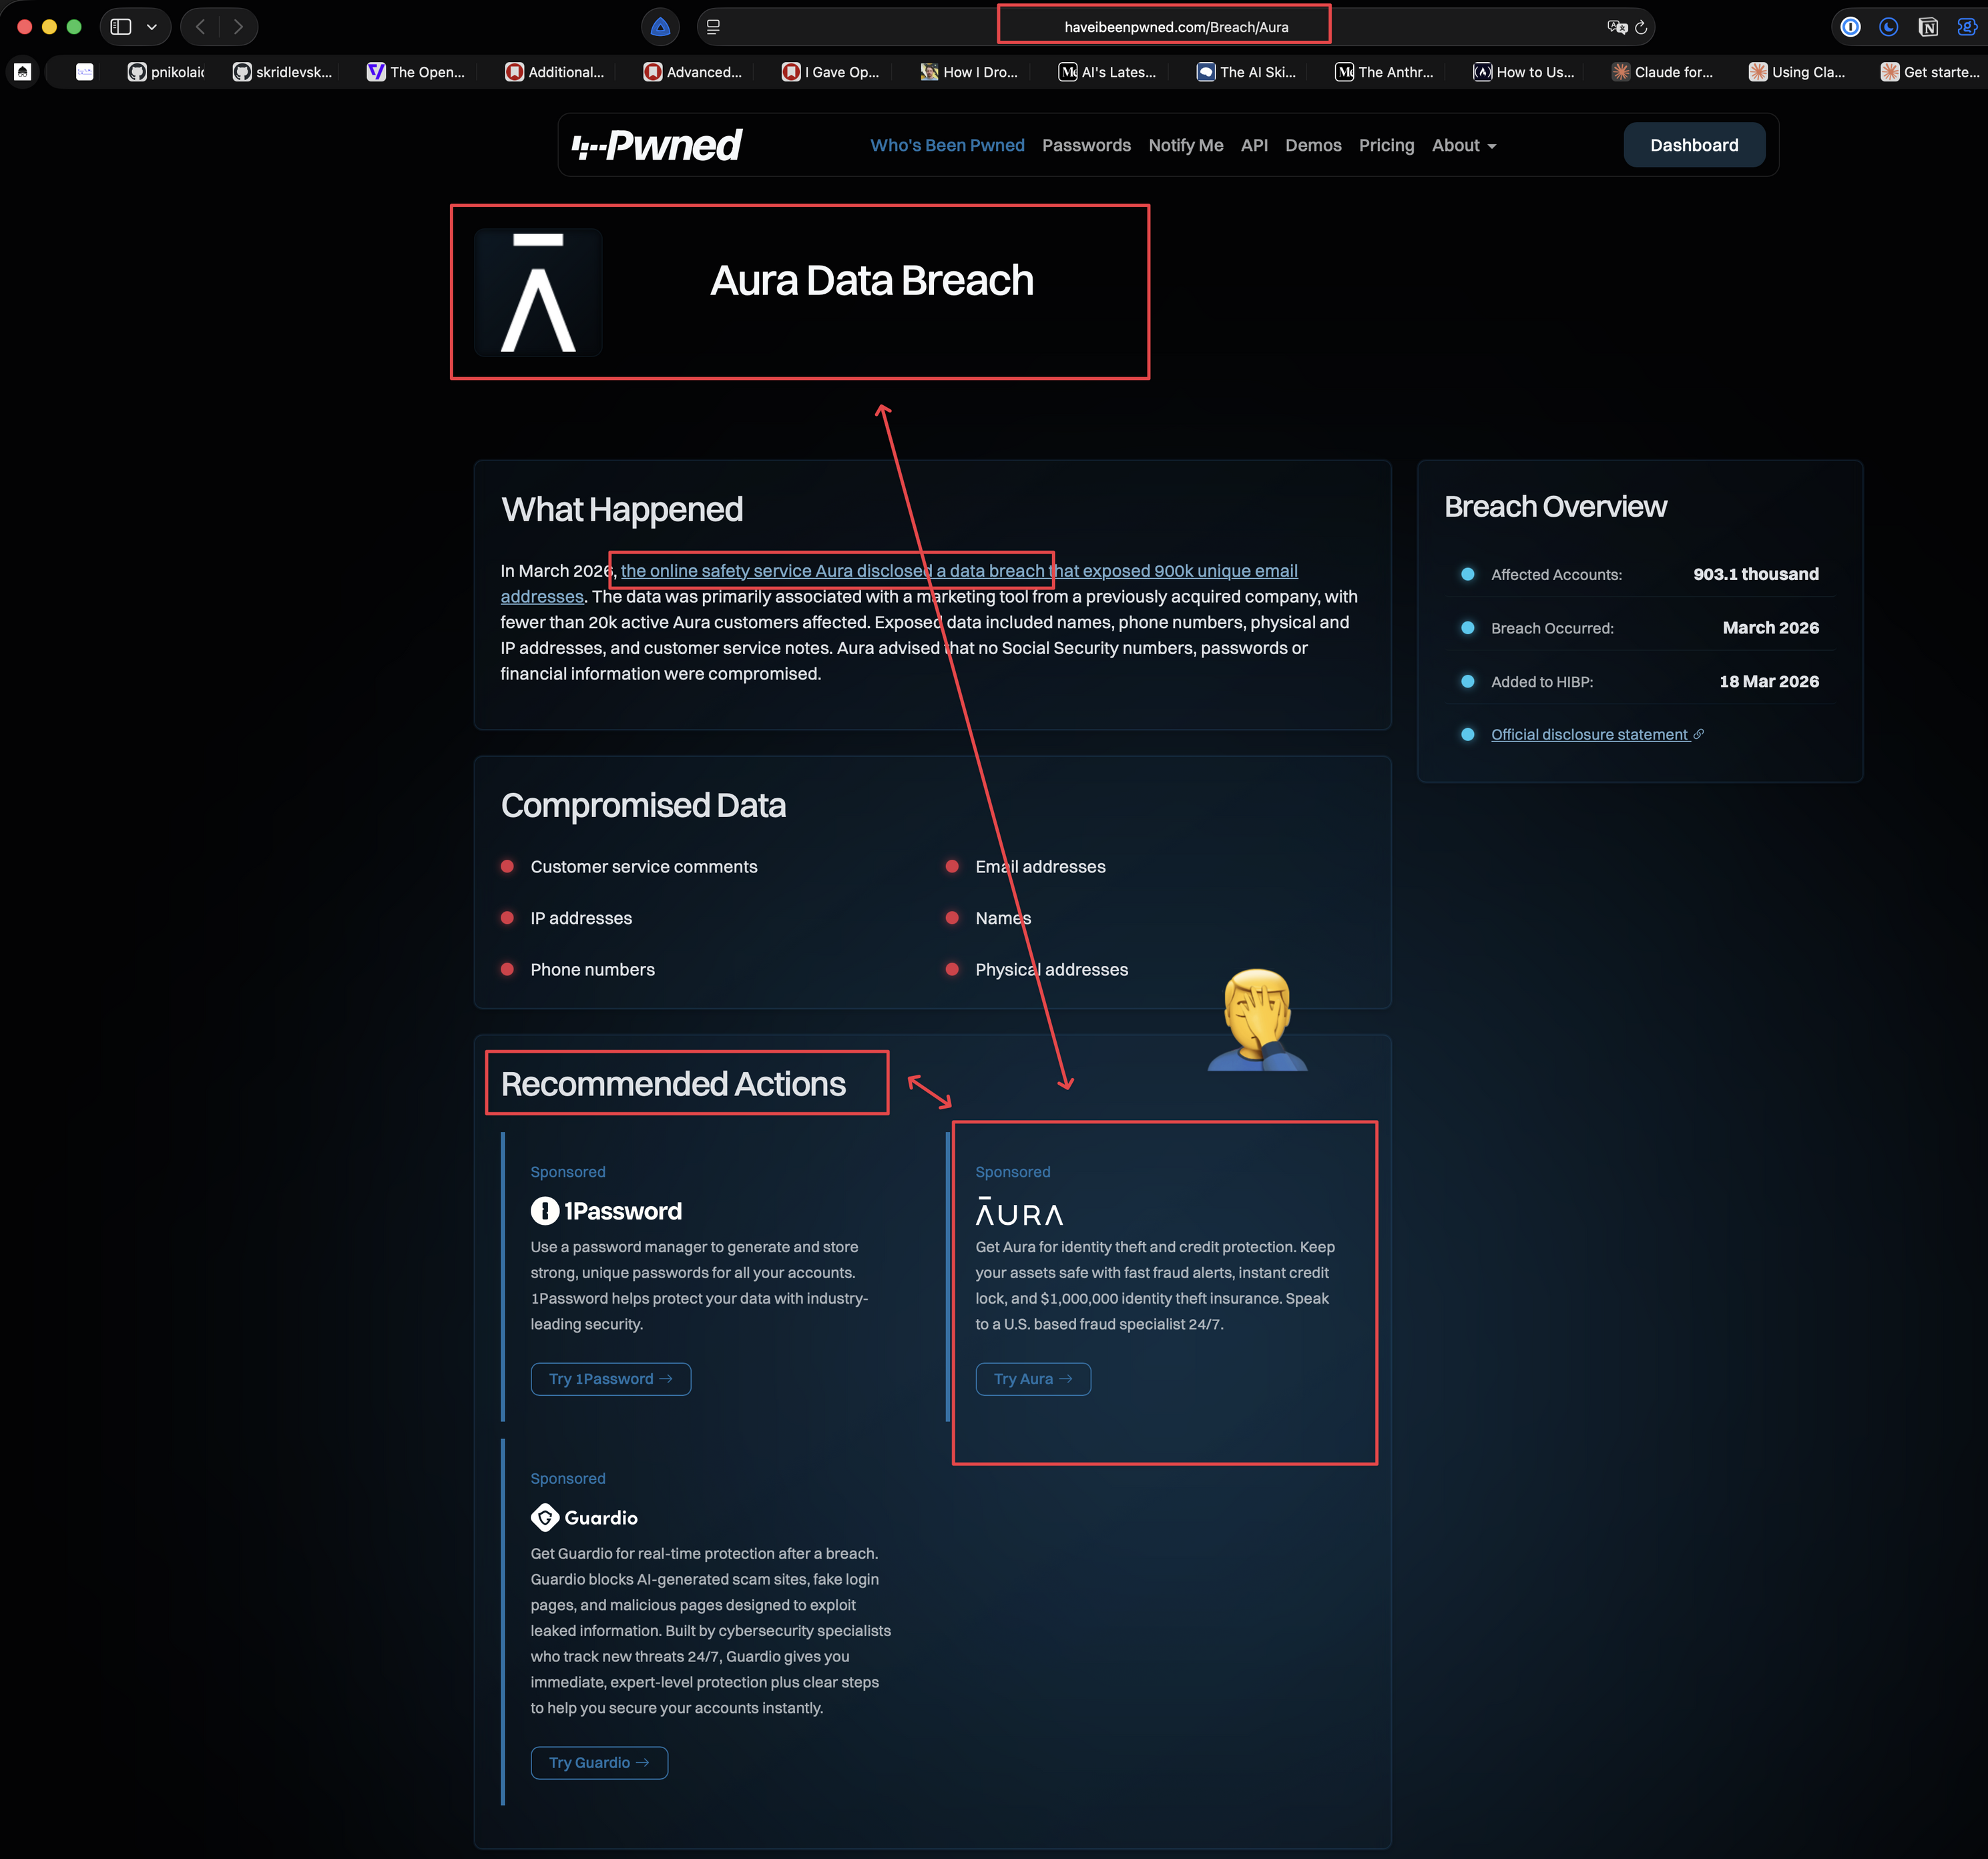This screenshot has width=1988, height=1859.
Task: Open the skridlevsk... GitHub bookmark
Action: coord(282,72)
